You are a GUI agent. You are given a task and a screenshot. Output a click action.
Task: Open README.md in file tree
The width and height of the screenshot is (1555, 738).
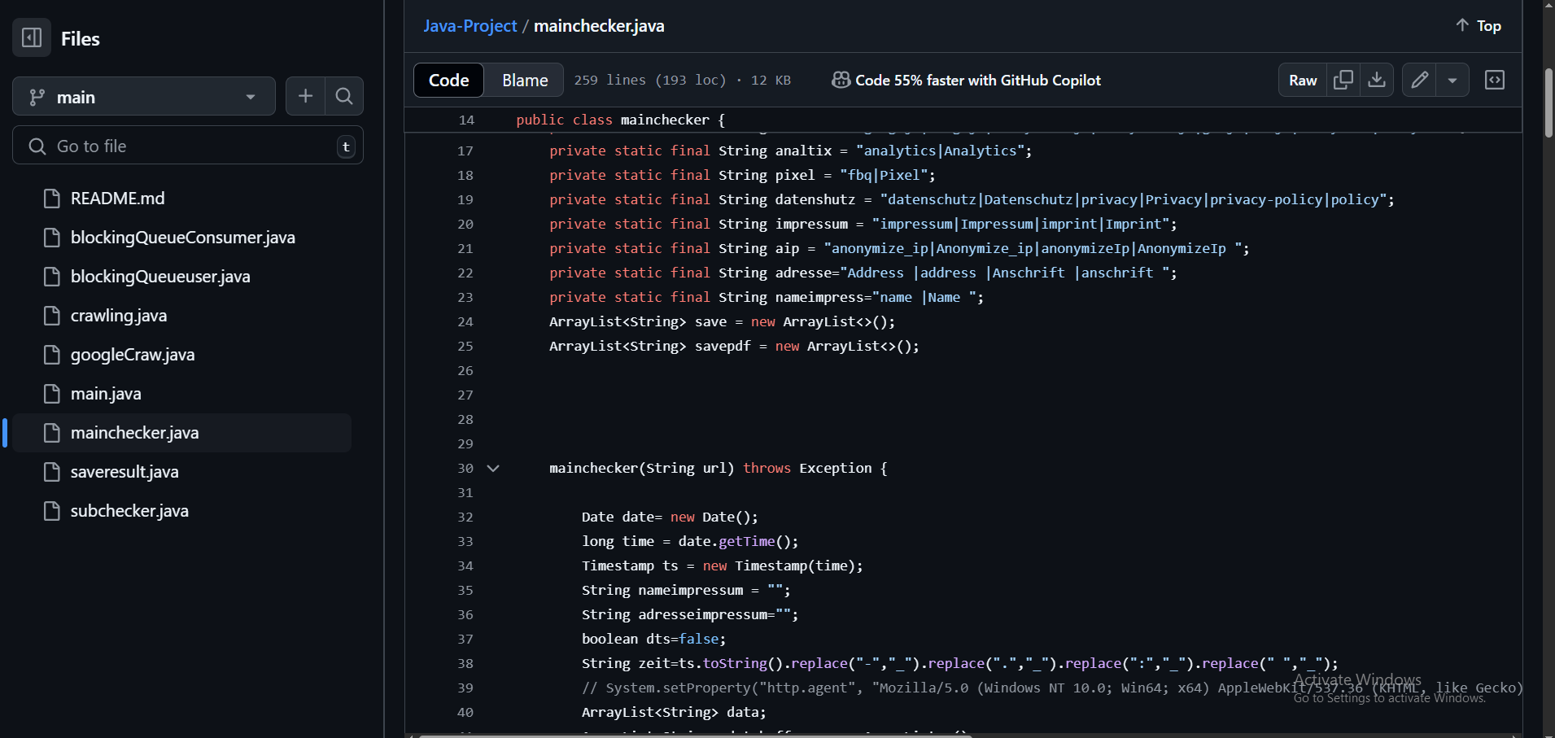click(117, 199)
